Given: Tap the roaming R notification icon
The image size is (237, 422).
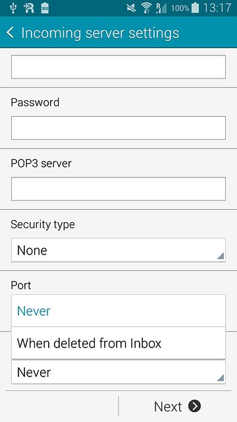Looking at the screenshot, I should pyautogui.click(x=29, y=8).
